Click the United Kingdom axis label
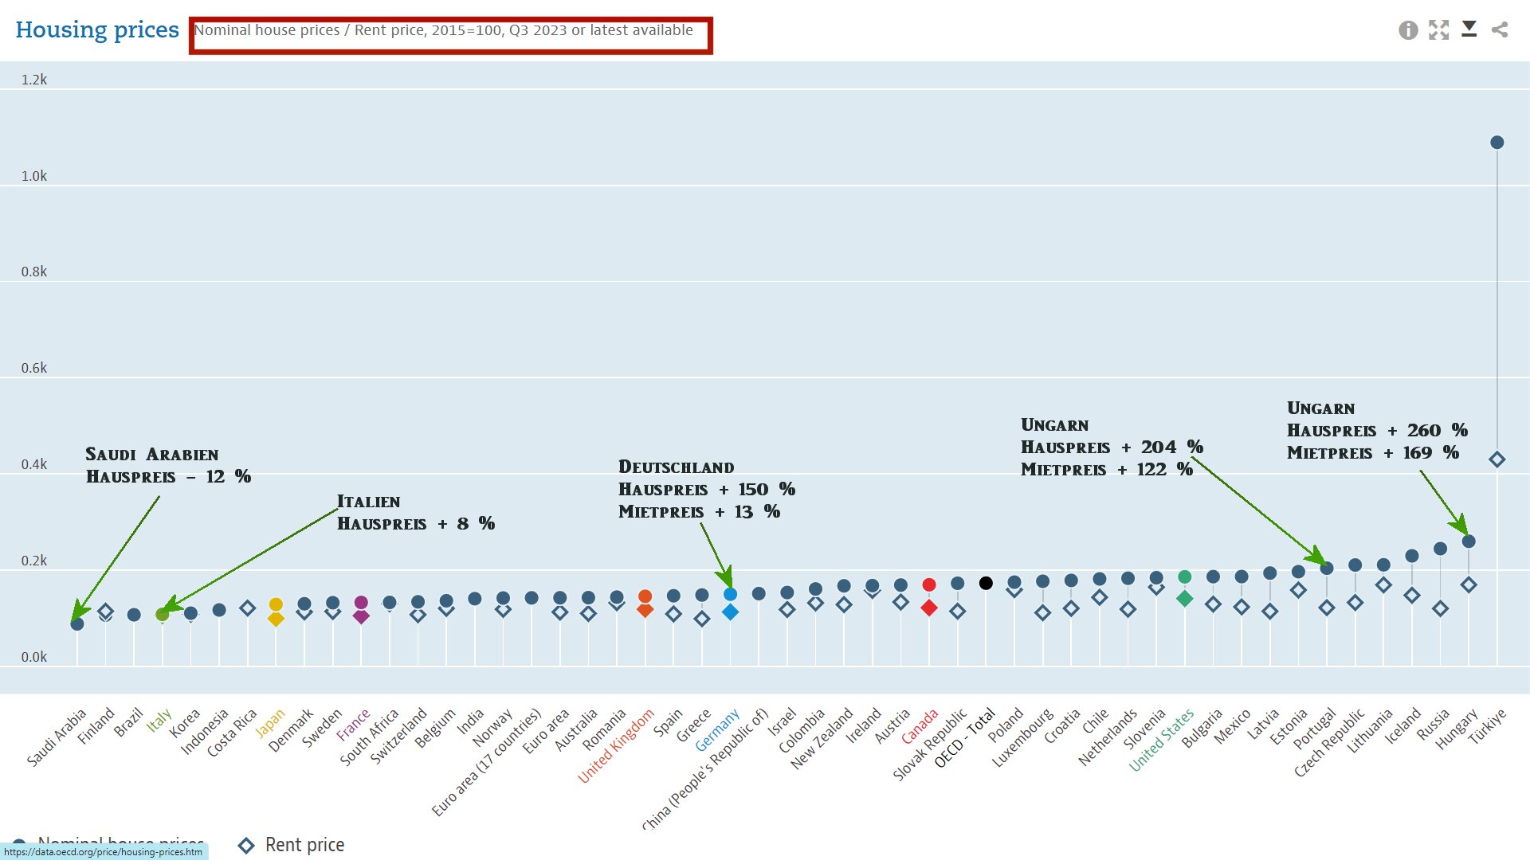The height and width of the screenshot is (860, 1530). (615, 746)
